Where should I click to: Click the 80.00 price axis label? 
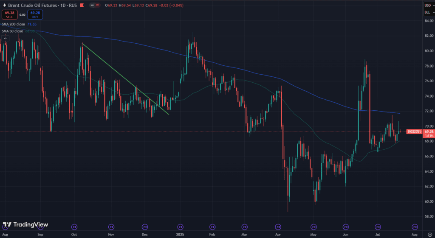tap(429, 51)
